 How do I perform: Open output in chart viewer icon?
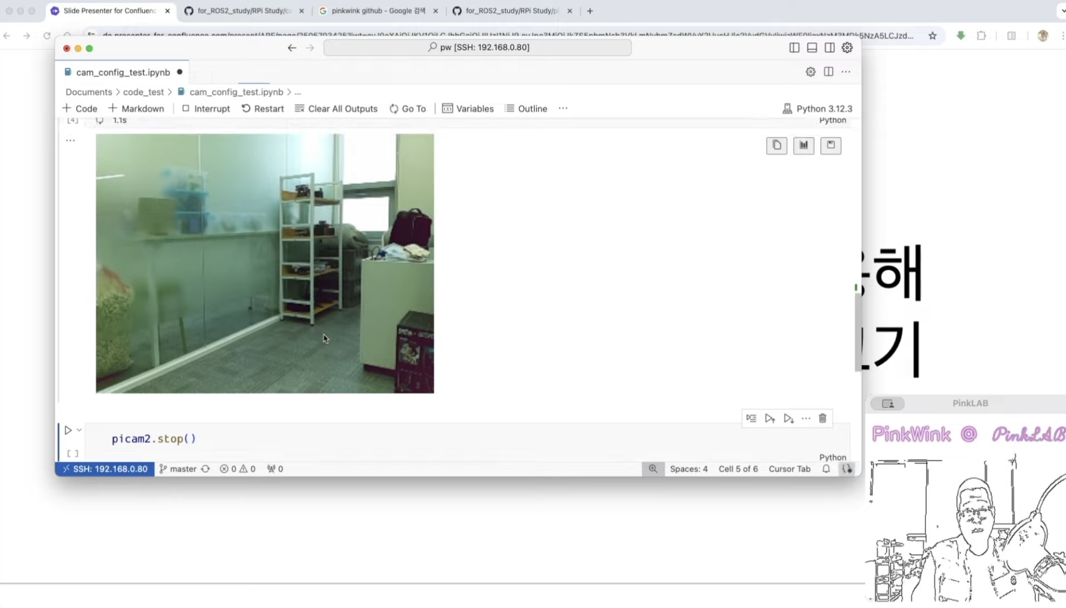coord(803,145)
